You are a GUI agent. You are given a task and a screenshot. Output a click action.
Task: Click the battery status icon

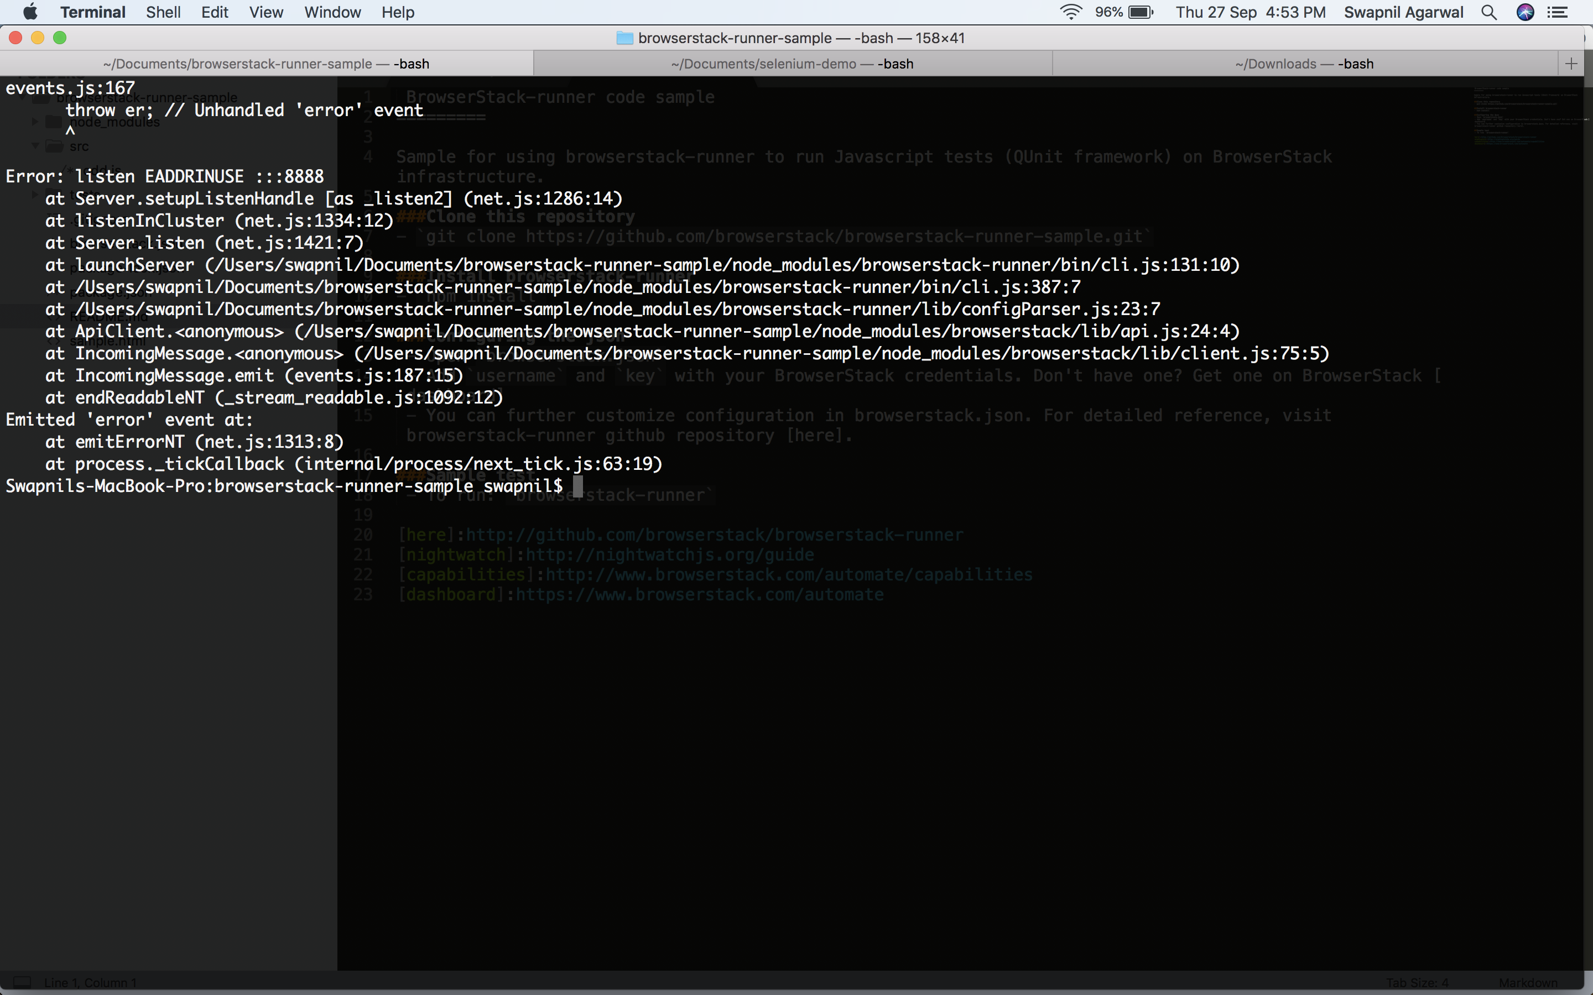tap(1141, 12)
